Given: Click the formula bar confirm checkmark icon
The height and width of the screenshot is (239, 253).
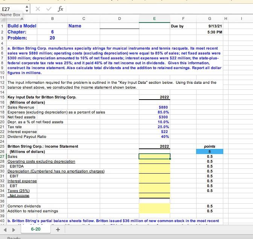Looking at the screenshot, I should click(49, 9).
